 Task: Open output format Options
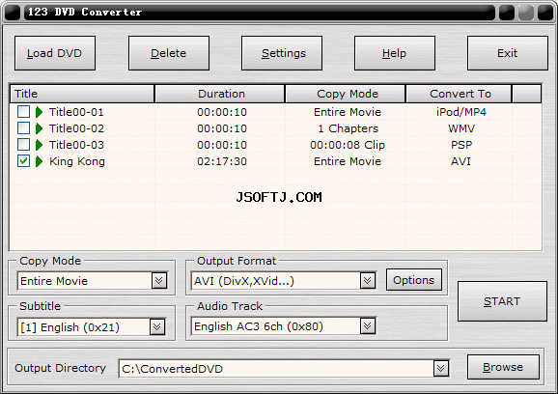414,280
